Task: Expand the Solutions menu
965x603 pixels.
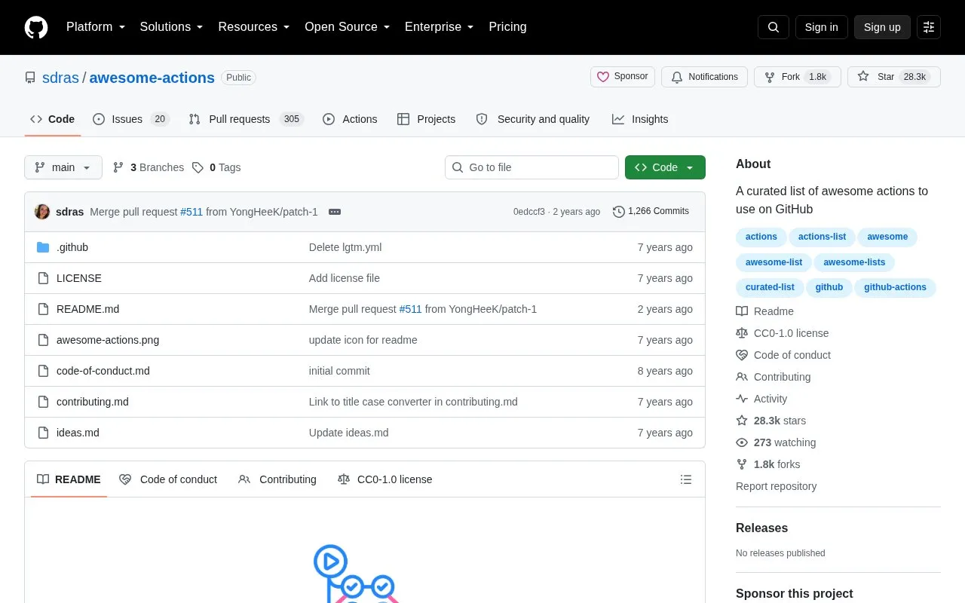Action: 172,27
